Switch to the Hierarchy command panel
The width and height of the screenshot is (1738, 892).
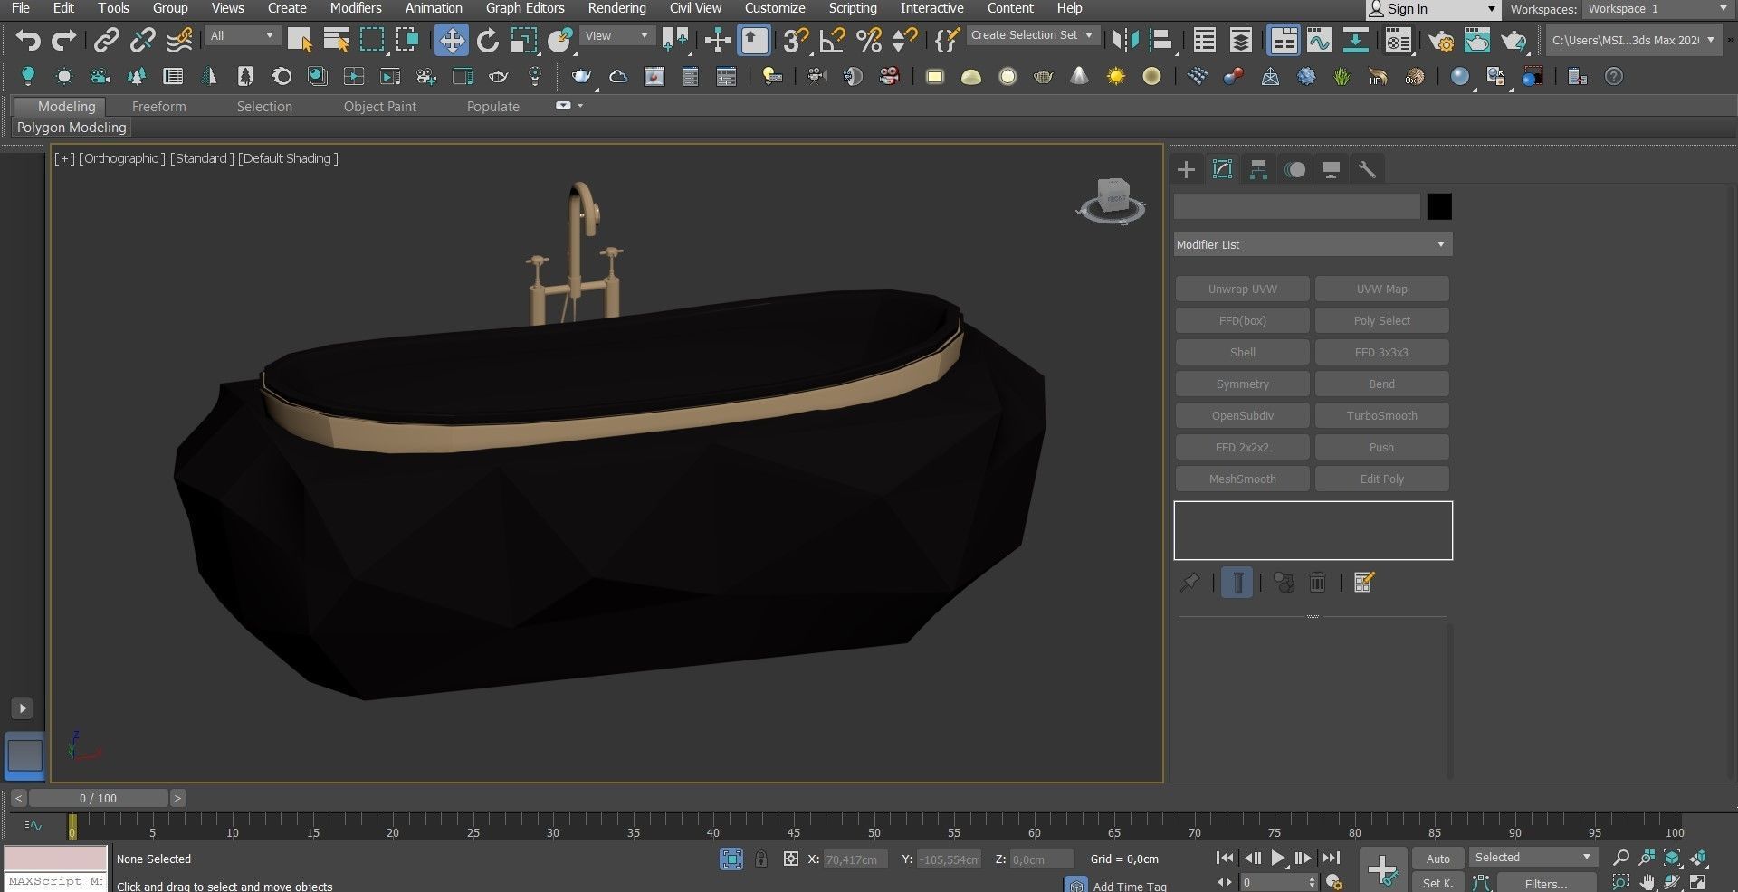[1258, 169]
